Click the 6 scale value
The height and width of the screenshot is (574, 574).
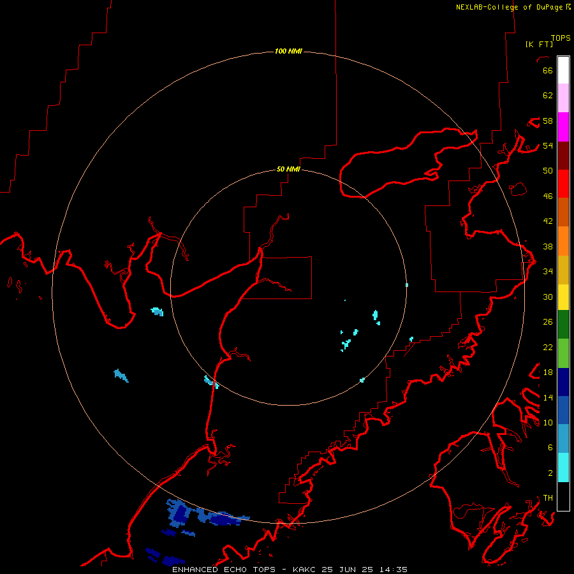click(x=550, y=448)
